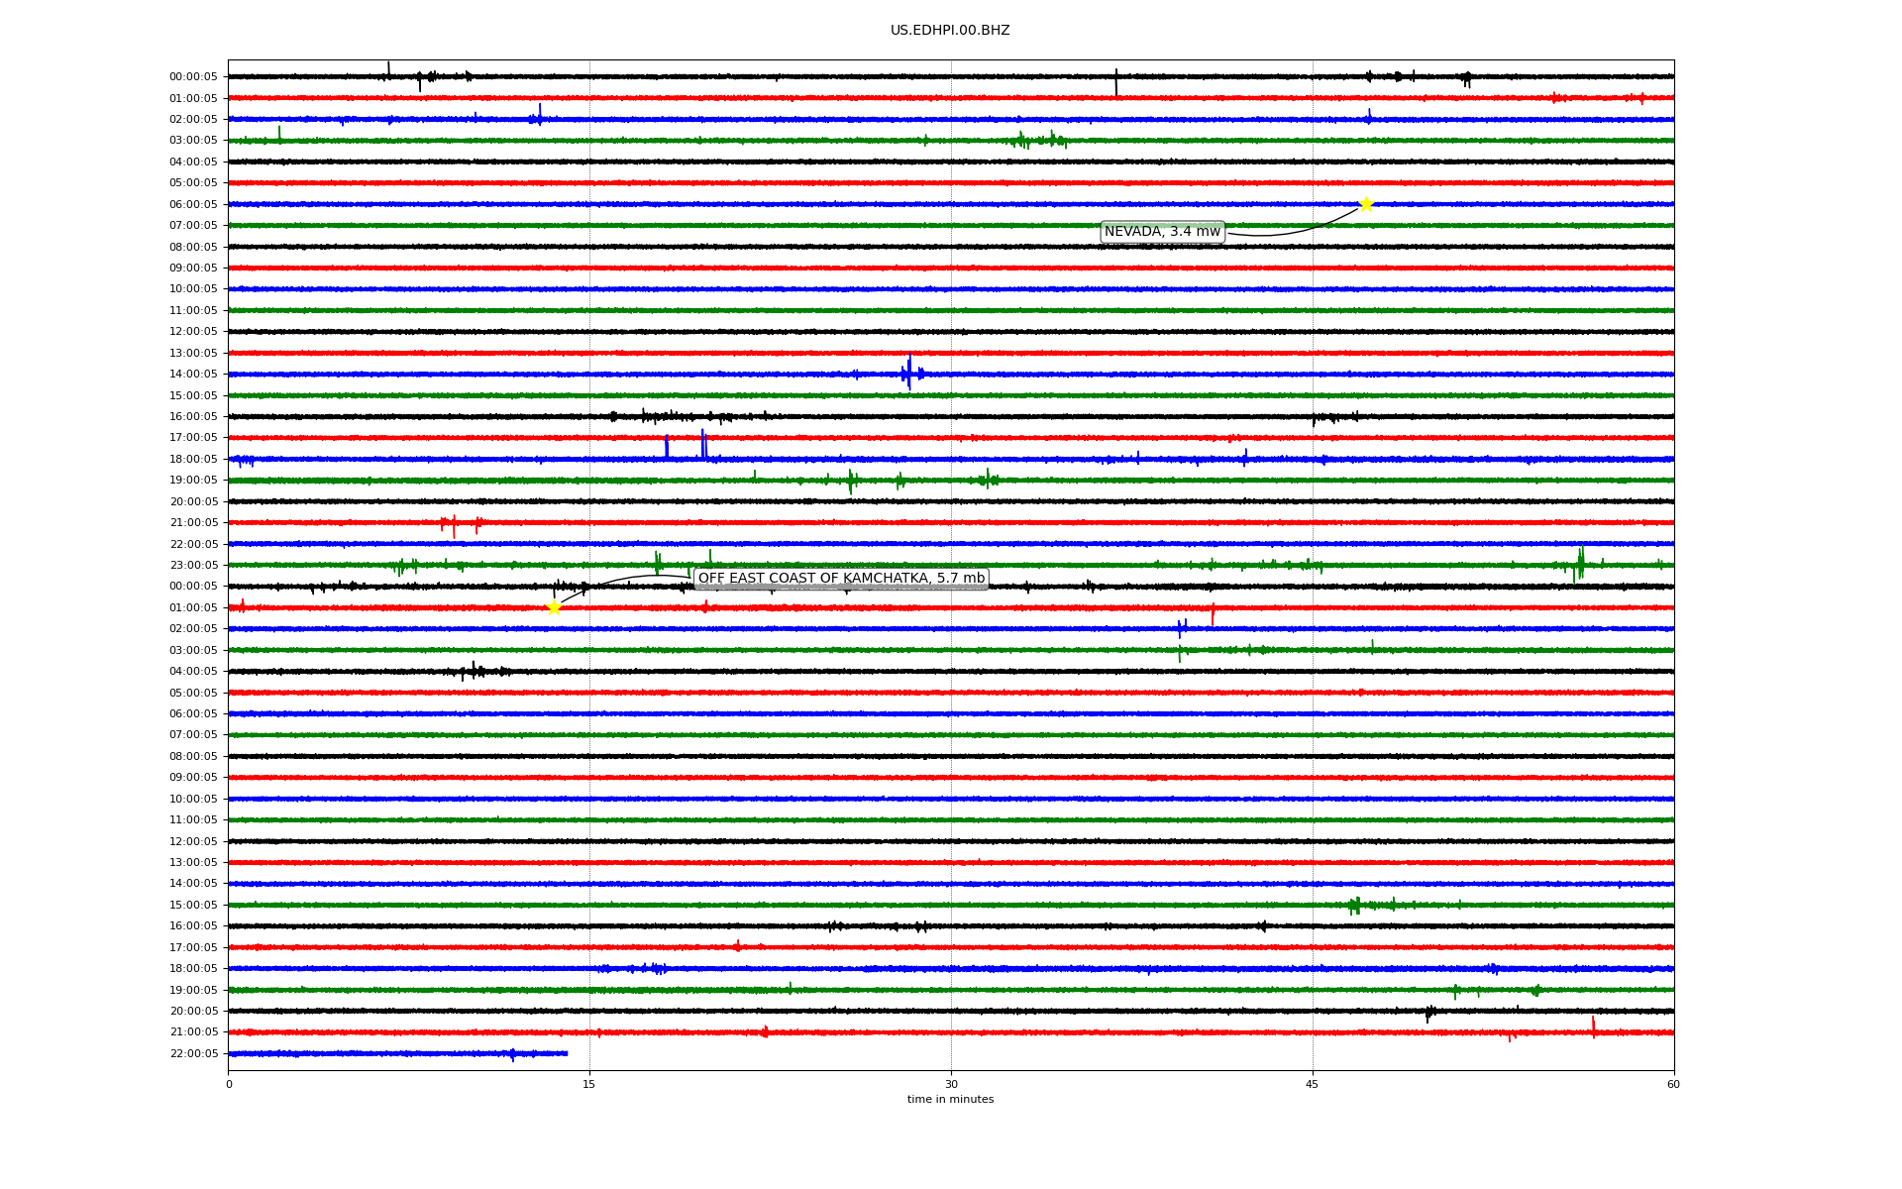The width and height of the screenshot is (1902, 1189).
Task: Click the first 00:00:05 time label at the top
Action: pyautogui.click(x=193, y=77)
